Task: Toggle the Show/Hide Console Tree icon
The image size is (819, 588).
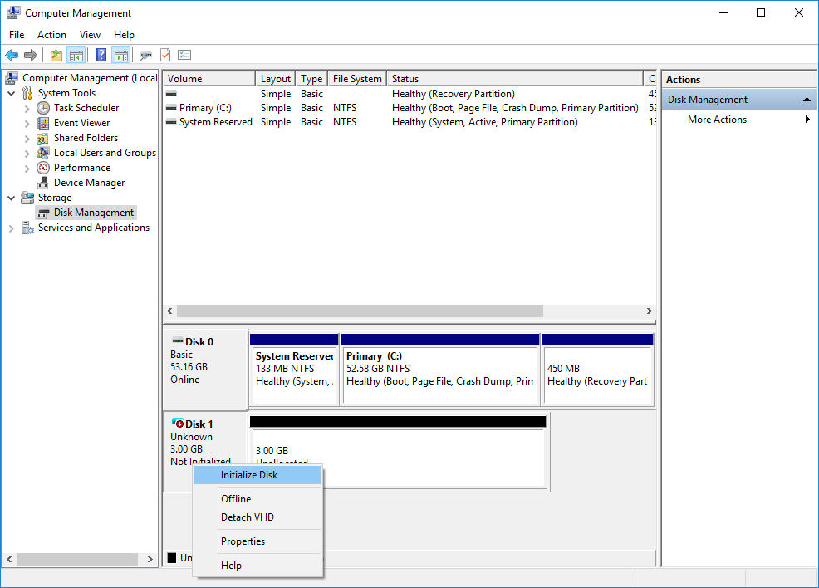Action: [x=76, y=55]
